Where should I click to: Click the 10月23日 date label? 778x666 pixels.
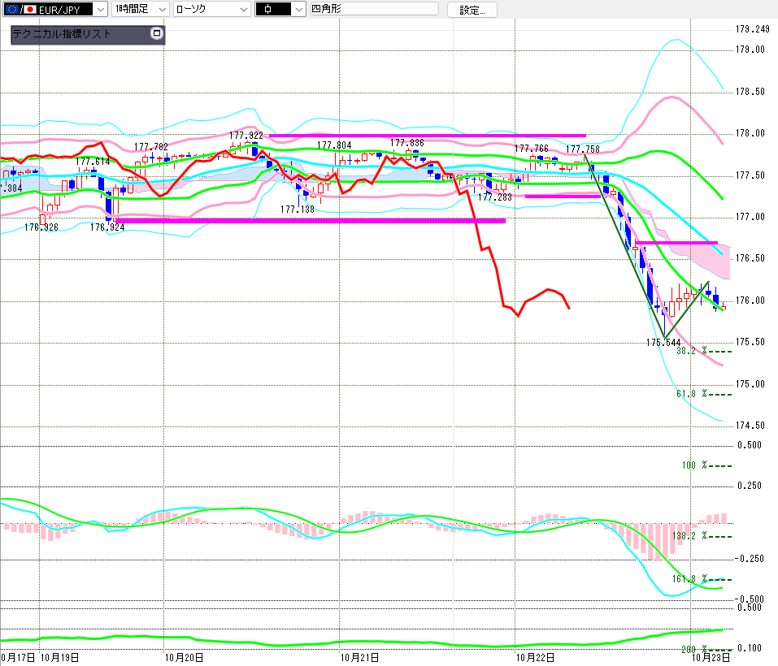click(x=711, y=658)
